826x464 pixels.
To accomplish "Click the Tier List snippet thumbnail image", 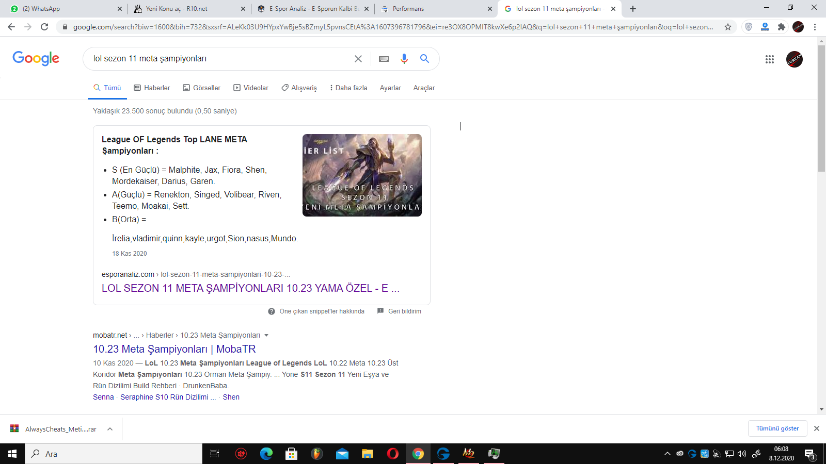I will (x=362, y=175).
